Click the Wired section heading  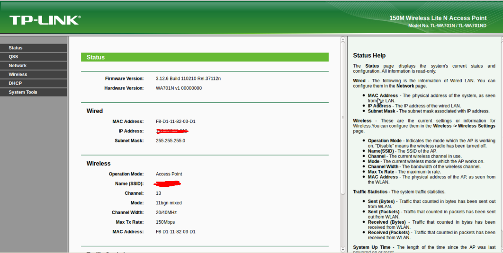[95, 111]
